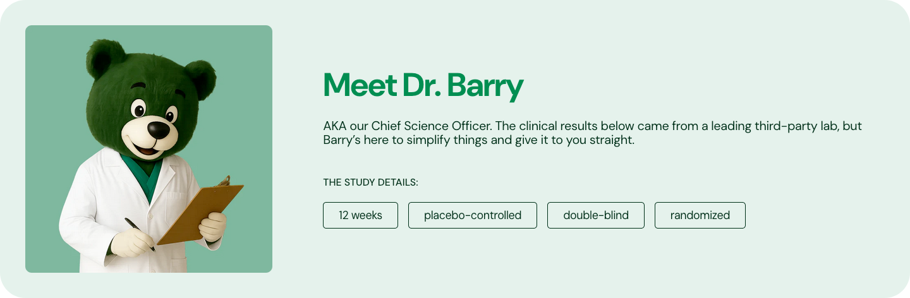Click the bear's left ear
This screenshot has width=910, height=298.
click(105, 58)
